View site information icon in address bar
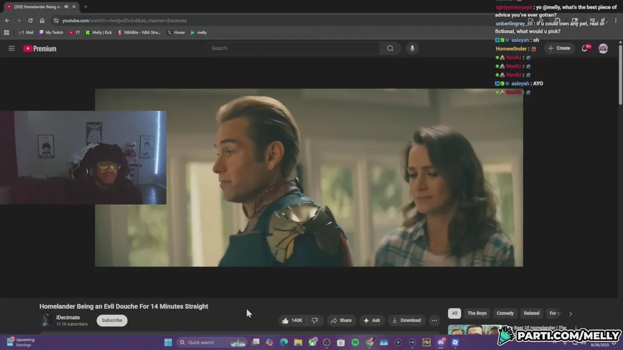The width and height of the screenshot is (623, 350). pos(56,20)
